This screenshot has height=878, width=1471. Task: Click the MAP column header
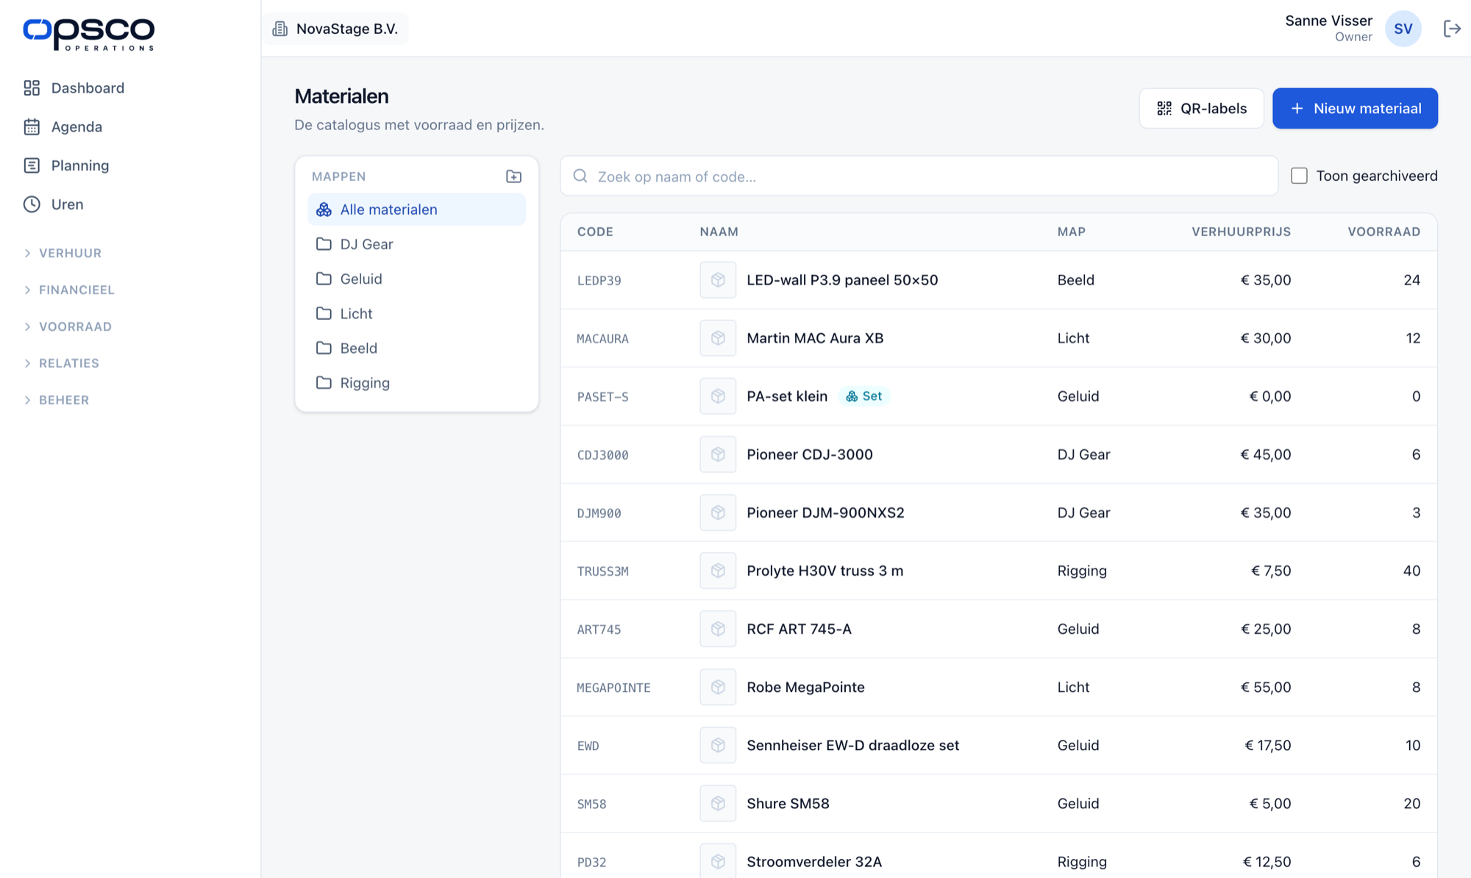[x=1071, y=232]
